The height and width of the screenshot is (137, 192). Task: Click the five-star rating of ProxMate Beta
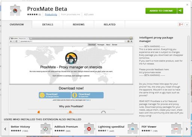pyautogui.click(x=33, y=15)
